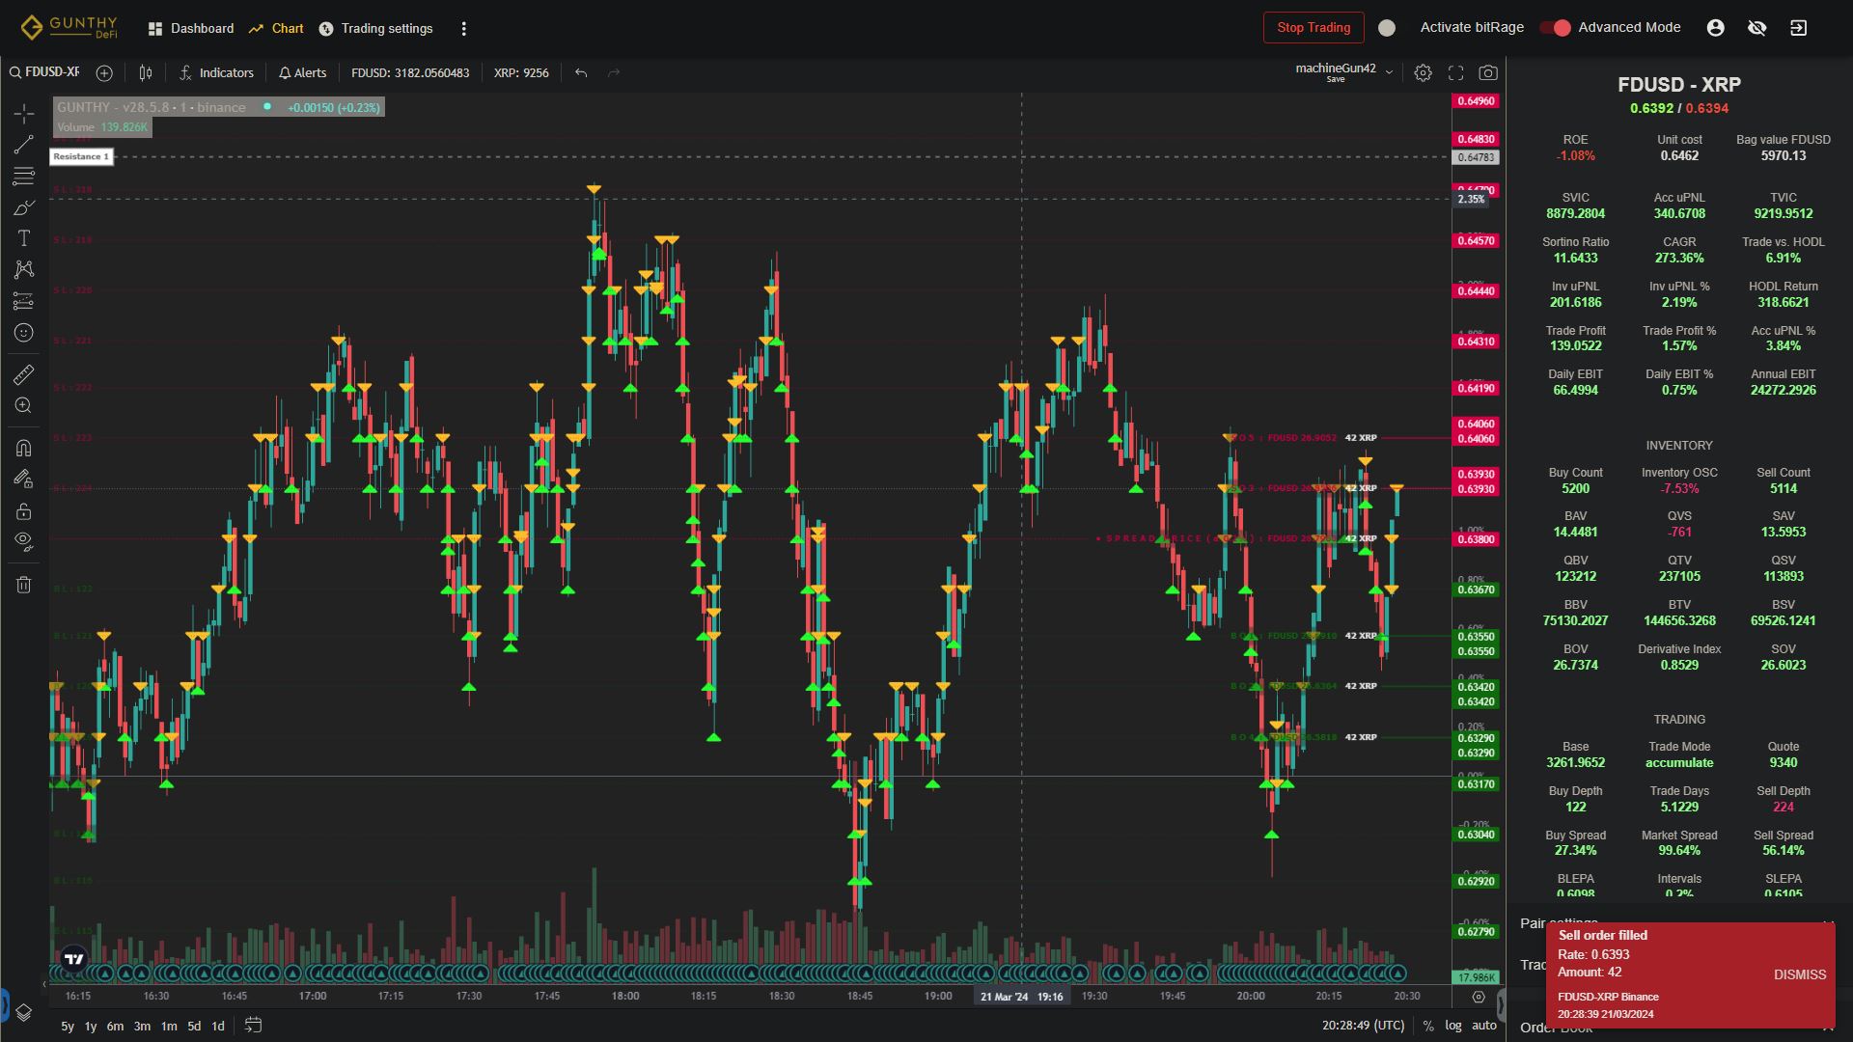Open the chart patterns tool
The width and height of the screenshot is (1853, 1042).
(24, 269)
